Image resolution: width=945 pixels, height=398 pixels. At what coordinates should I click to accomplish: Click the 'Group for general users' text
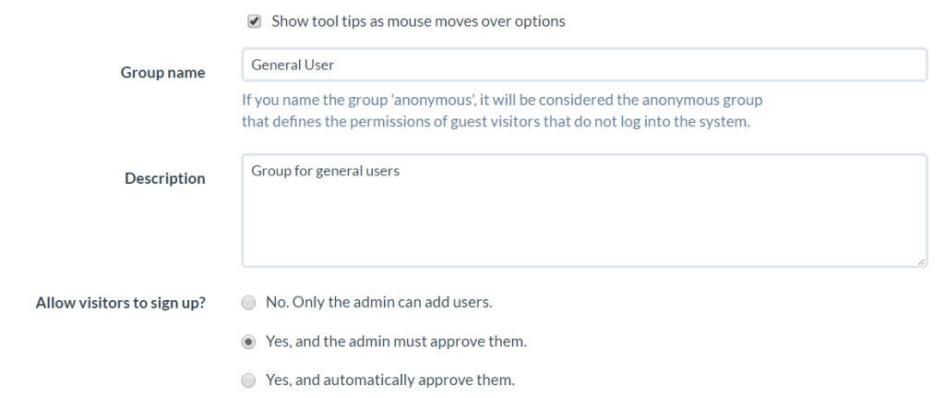coord(326,171)
